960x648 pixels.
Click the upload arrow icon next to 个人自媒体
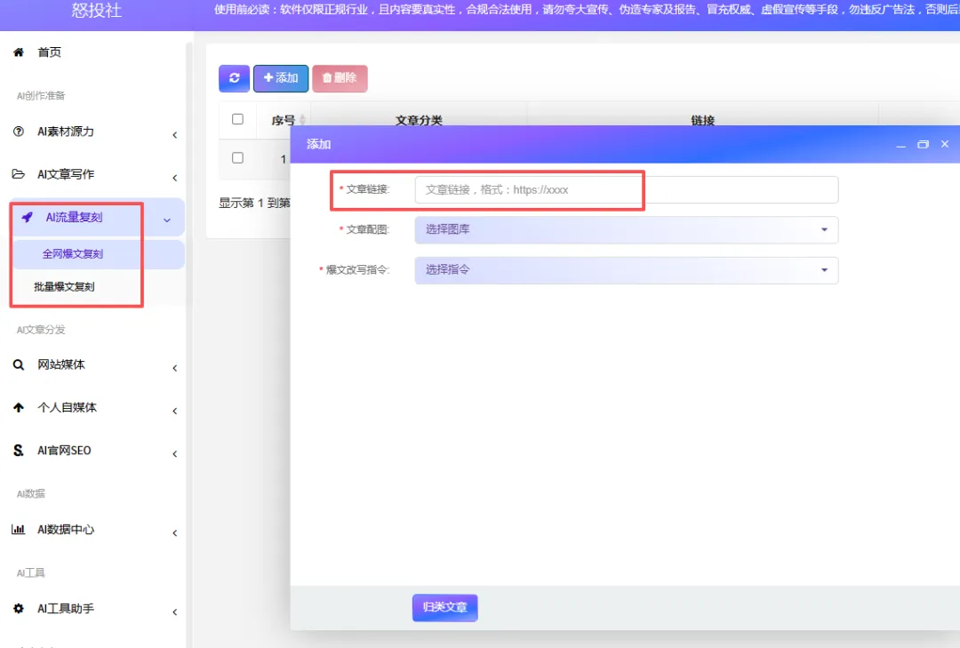pos(20,407)
